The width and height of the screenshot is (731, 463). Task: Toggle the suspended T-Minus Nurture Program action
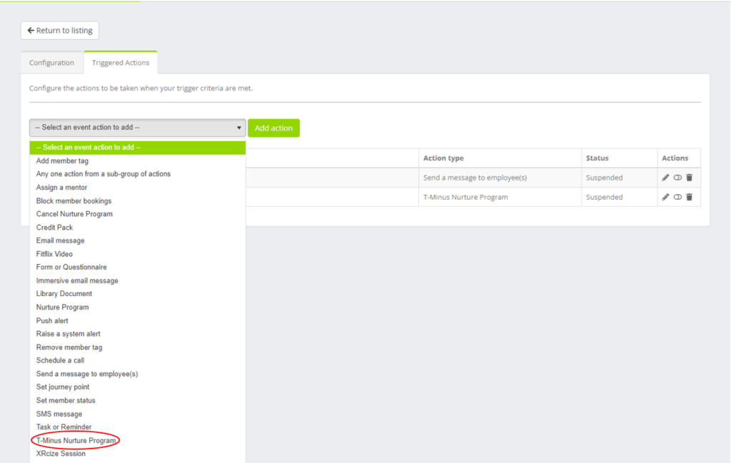[x=677, y=197]
